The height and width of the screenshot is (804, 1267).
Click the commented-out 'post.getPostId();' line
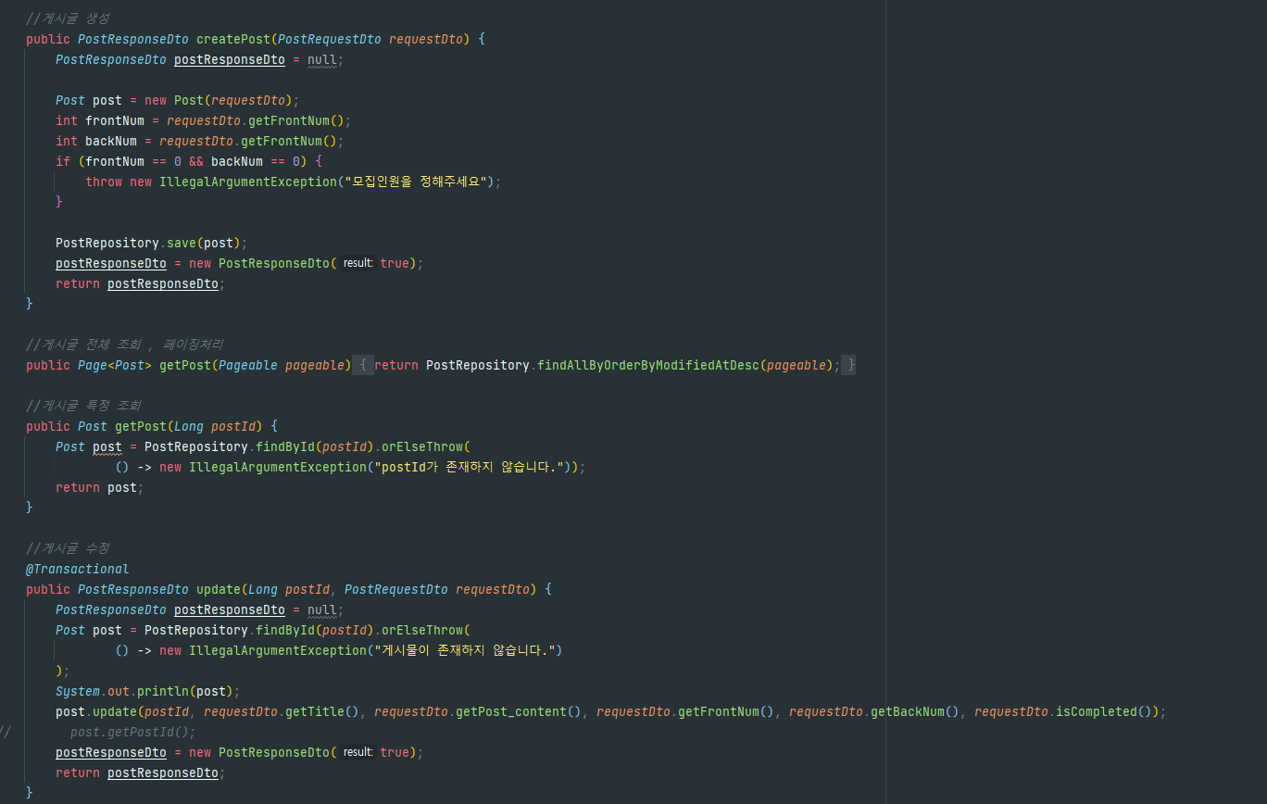(x=133, y=732)
